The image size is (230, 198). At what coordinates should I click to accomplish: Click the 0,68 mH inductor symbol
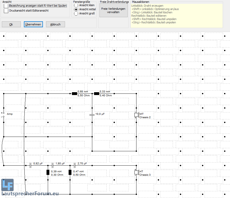pyautogui.click(x=74, y=93)
